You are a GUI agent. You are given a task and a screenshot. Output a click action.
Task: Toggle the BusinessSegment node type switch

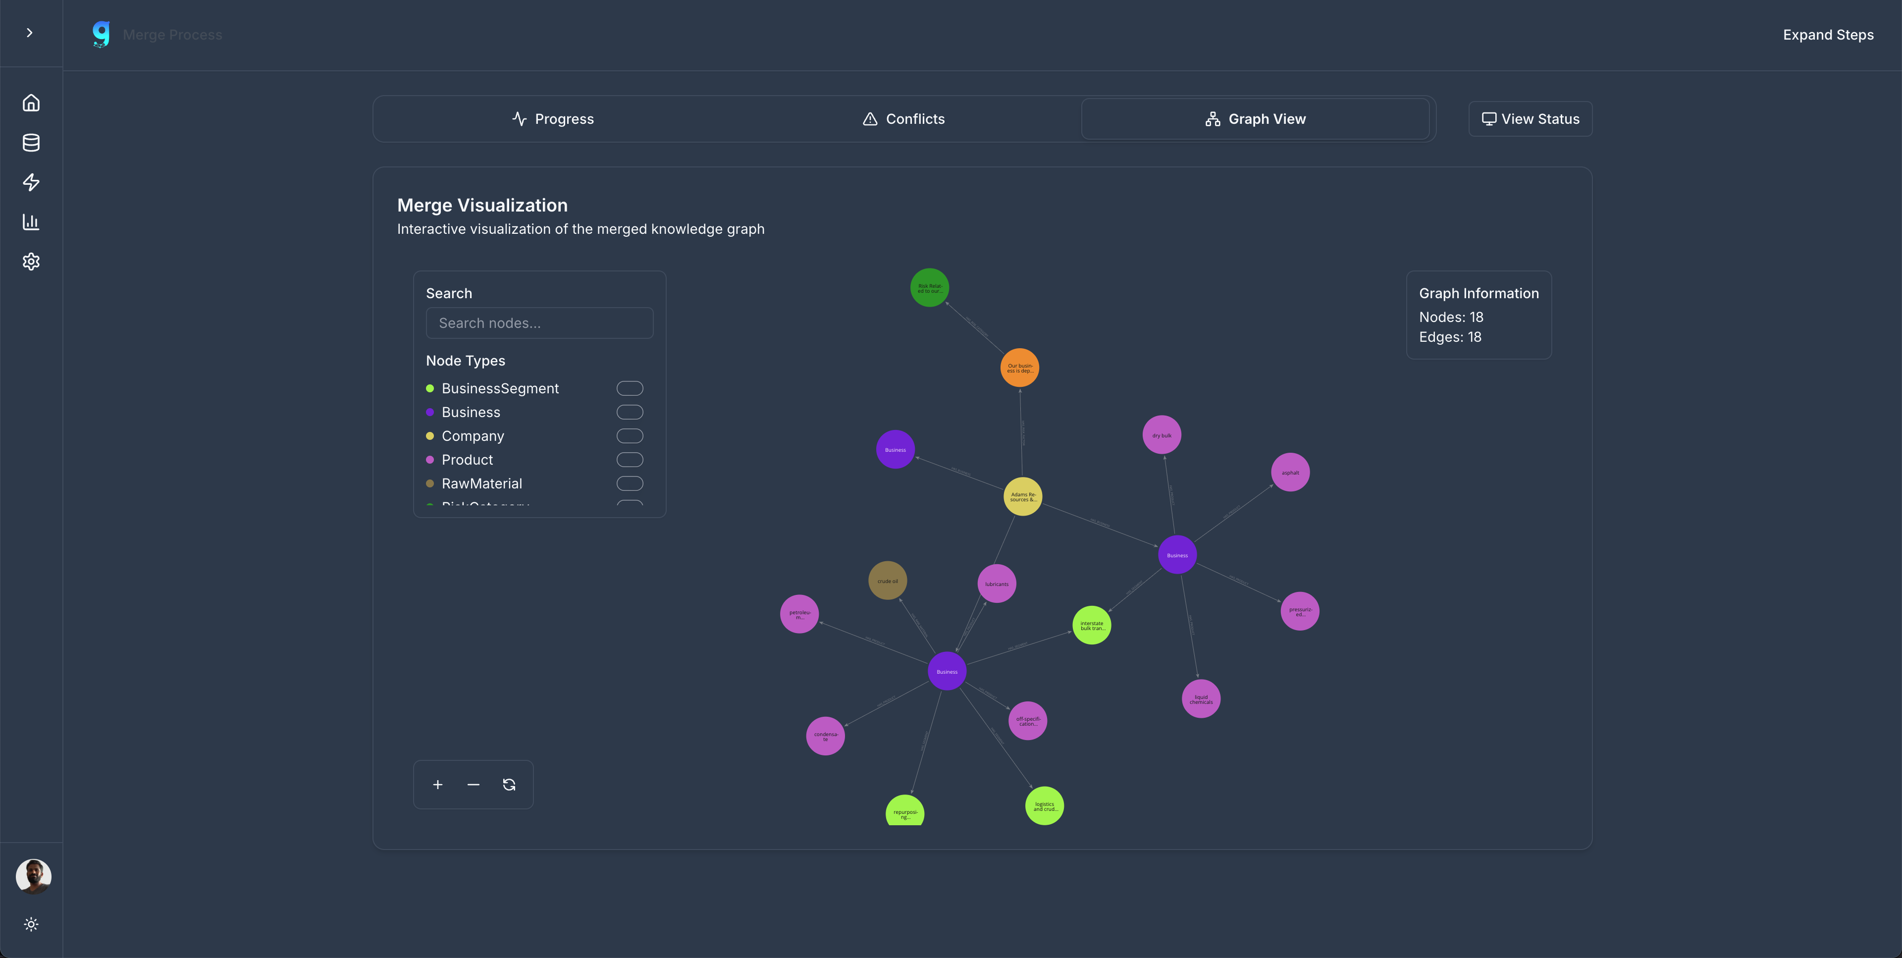[629, 388]
